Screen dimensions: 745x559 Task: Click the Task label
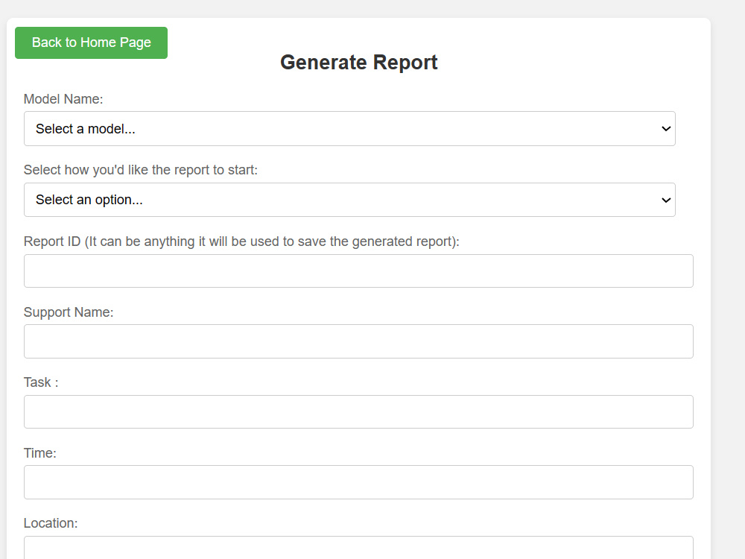[40, 382]
